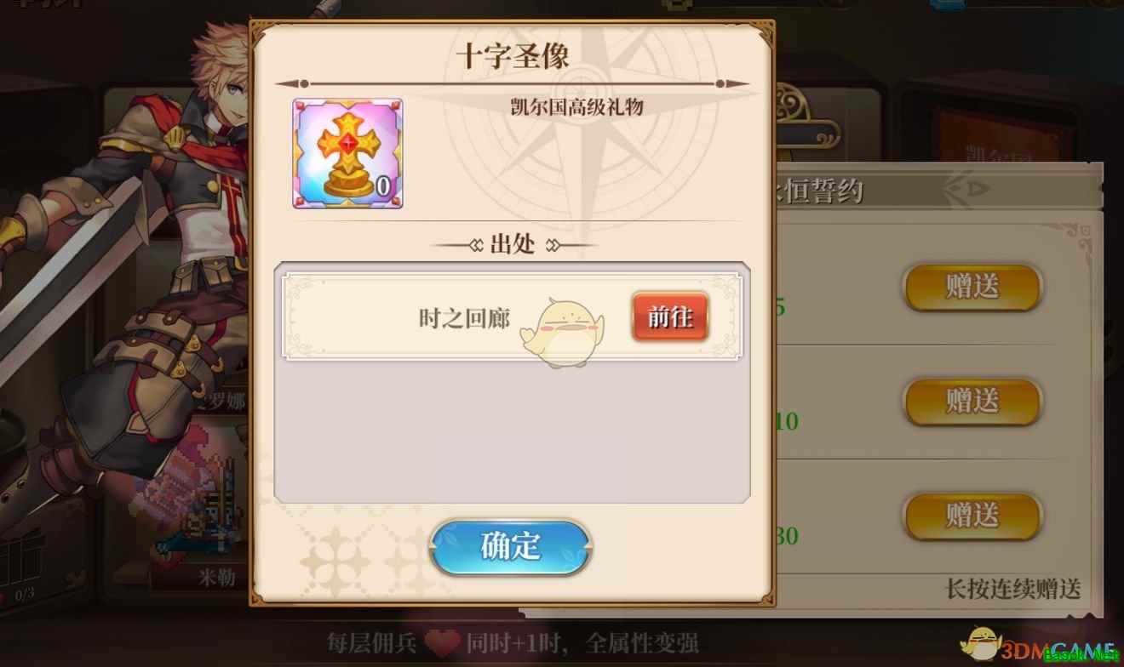Click the bottom 赠送 button beside 30

click(x=972, y=516)
